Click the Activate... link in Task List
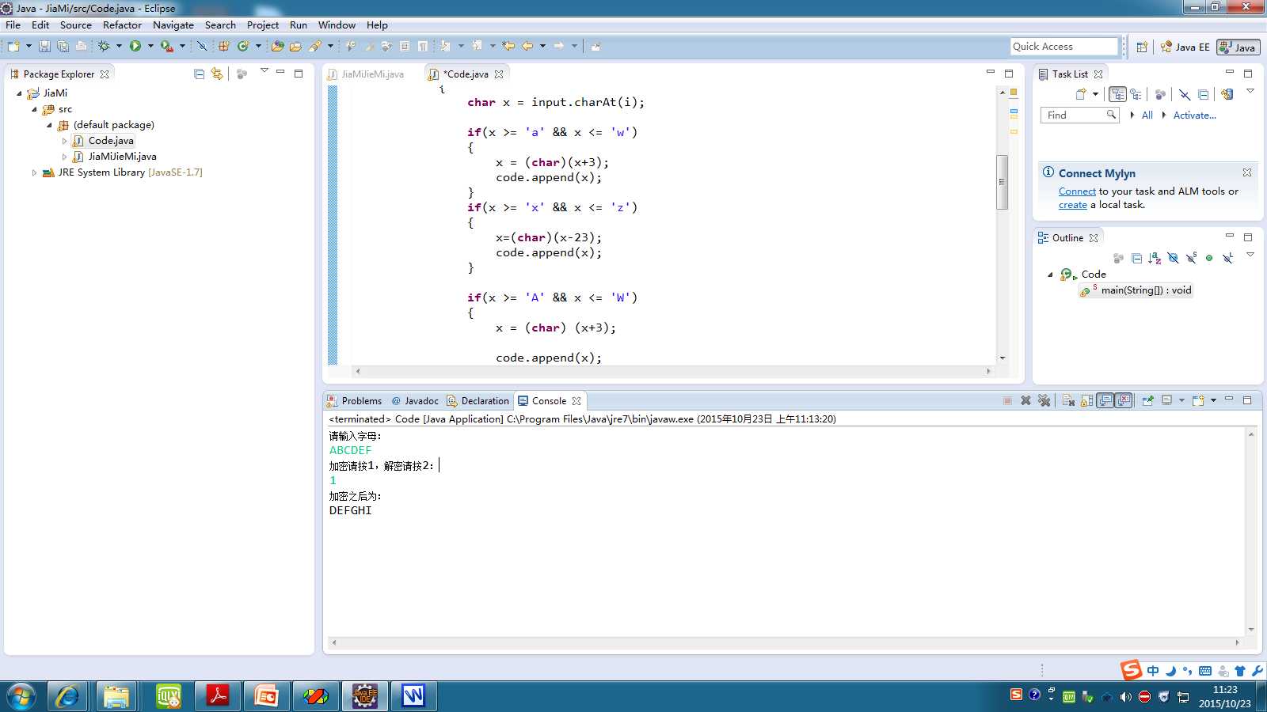 coord(1194,116)
